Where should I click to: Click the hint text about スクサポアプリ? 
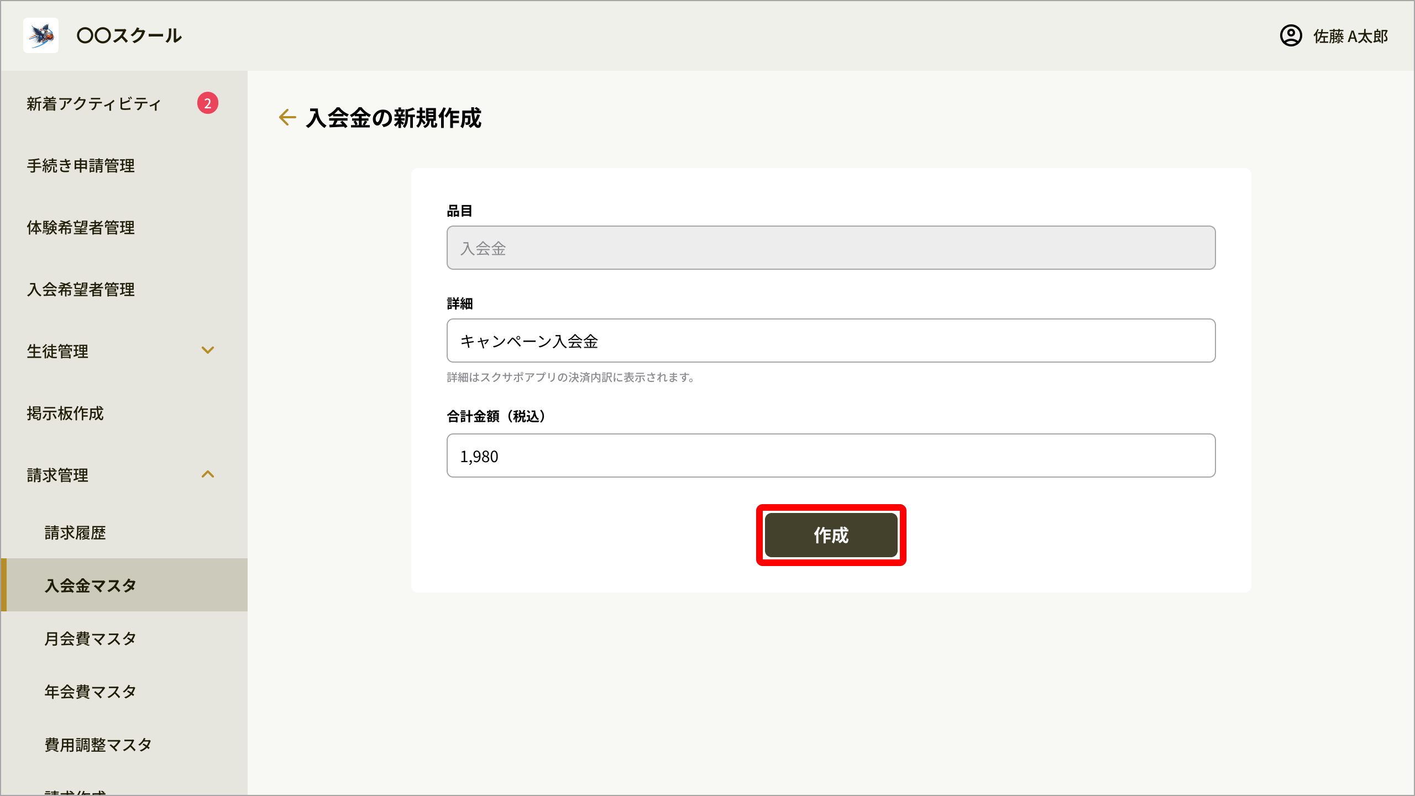tap(570, 377)
